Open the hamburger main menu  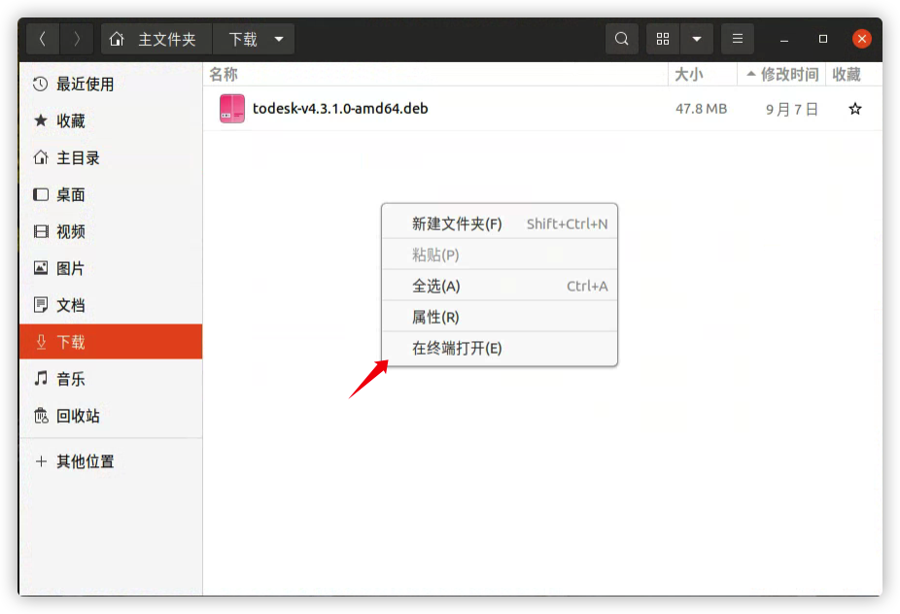coord(738,39)
